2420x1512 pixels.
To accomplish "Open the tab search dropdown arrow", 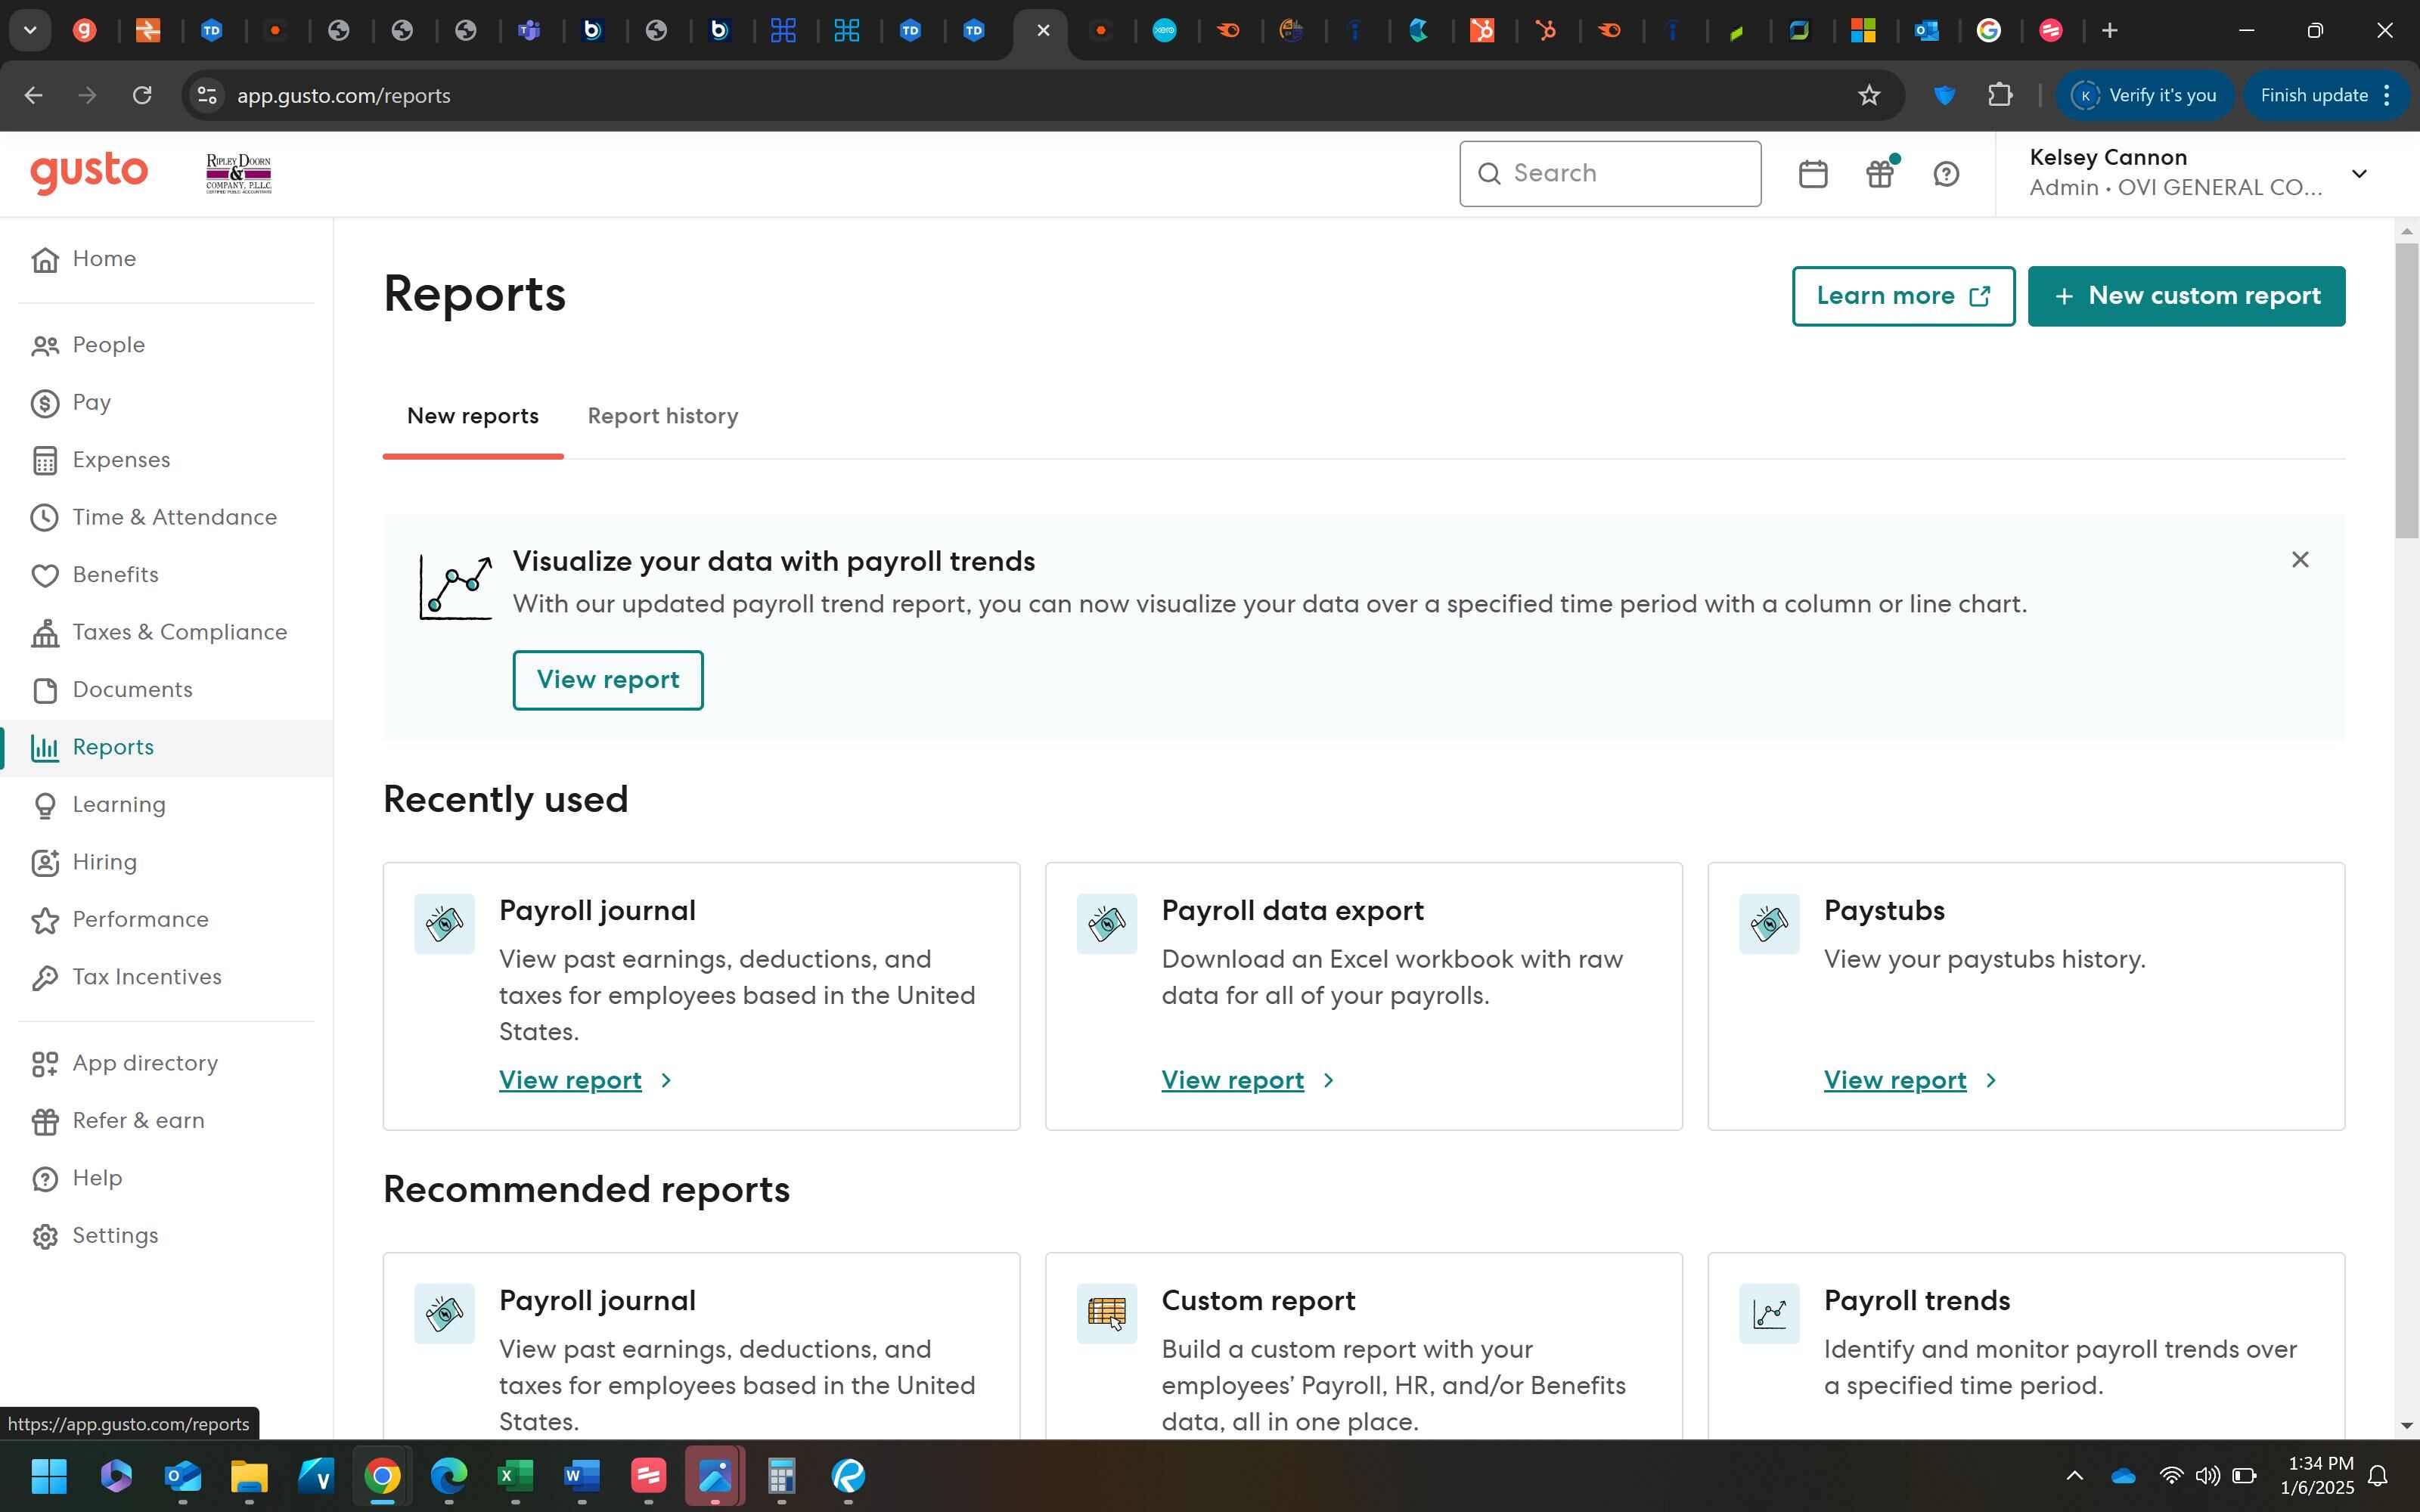I will point(30,30).
